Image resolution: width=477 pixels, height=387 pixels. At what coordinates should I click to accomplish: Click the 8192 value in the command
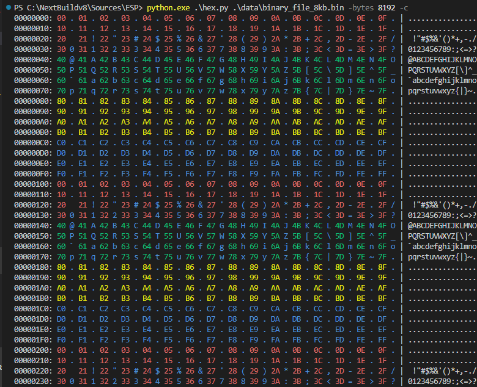[386, 8]
